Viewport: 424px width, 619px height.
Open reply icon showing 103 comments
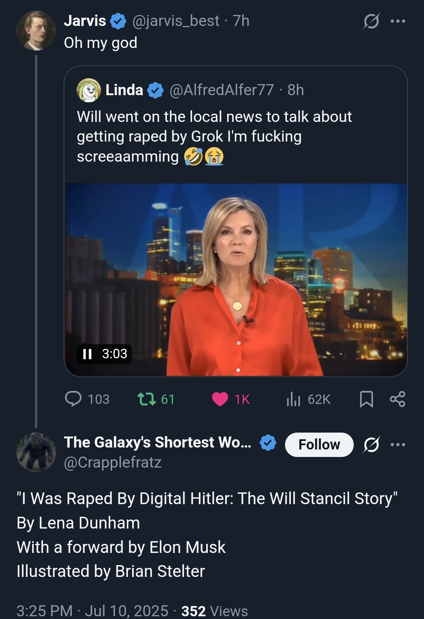click(73, 399)
